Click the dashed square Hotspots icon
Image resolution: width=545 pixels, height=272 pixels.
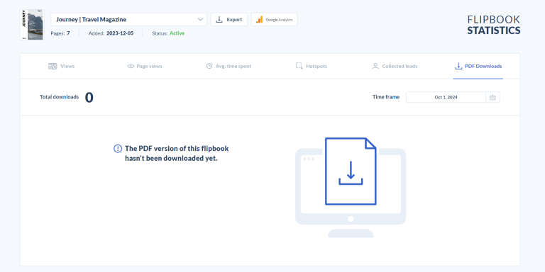[x=299, y=66]
